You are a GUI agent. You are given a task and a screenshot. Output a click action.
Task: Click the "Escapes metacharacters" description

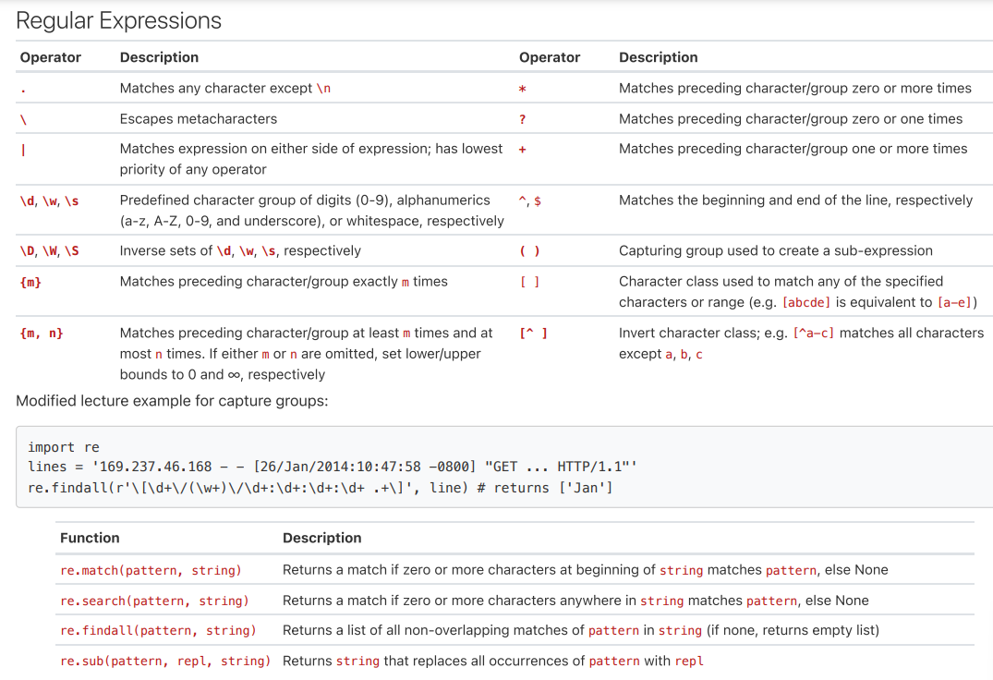199,119
